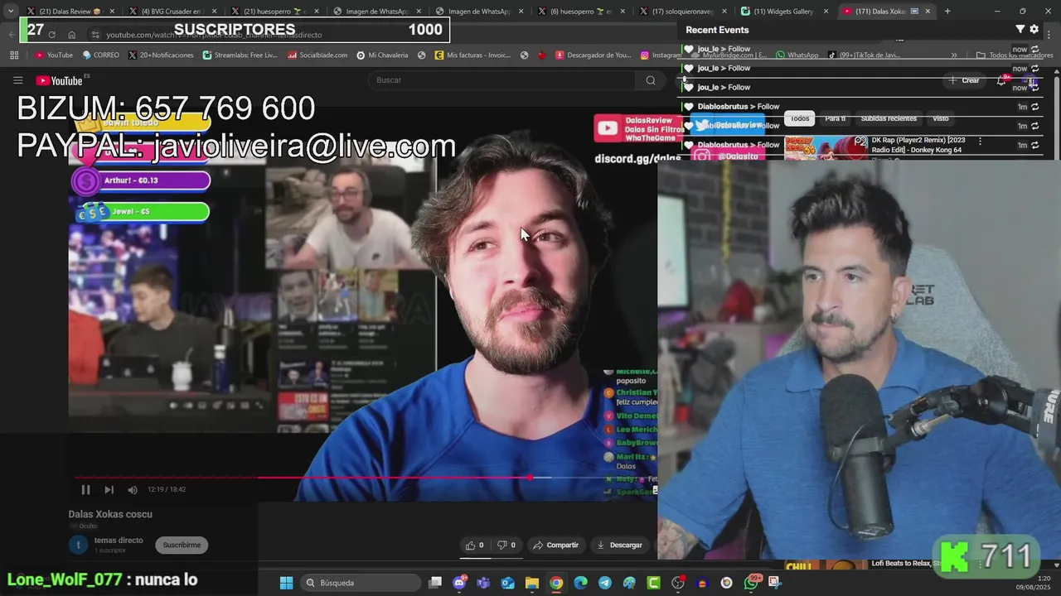
Task: Go to browser home page
Action: (x=72, y=35)
